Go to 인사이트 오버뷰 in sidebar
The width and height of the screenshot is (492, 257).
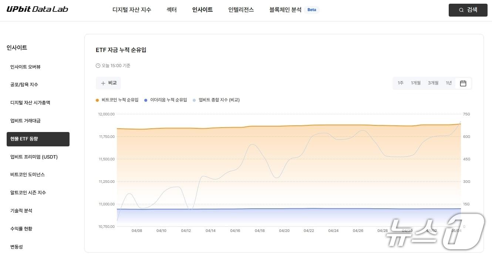pyautogui.click(x=26, y=67)
